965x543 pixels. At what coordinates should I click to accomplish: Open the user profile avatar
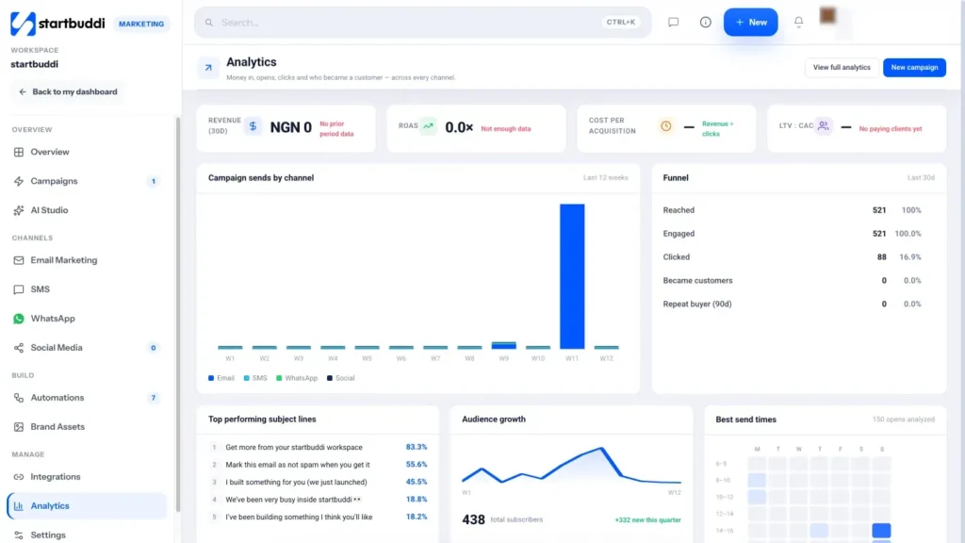(x=827, y=15)
